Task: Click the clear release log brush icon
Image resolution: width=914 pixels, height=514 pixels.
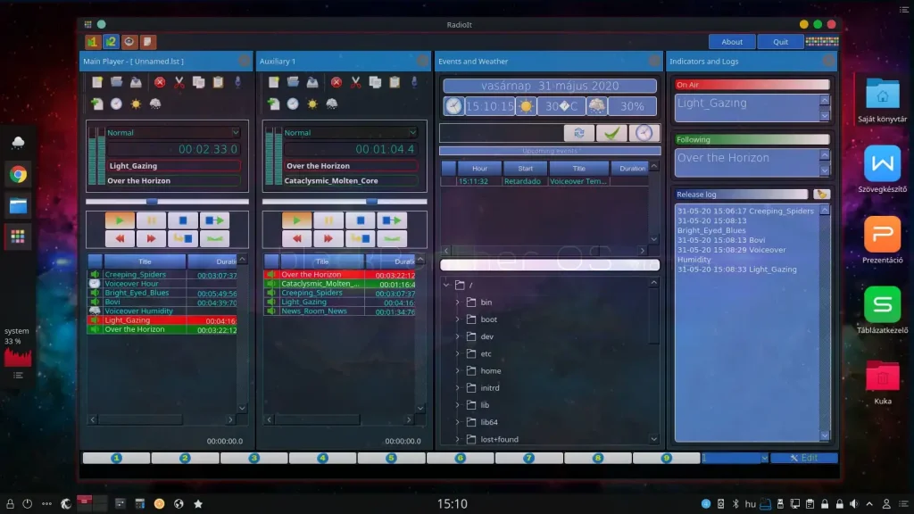Action: pyautogui.click(x=821, y=194)
